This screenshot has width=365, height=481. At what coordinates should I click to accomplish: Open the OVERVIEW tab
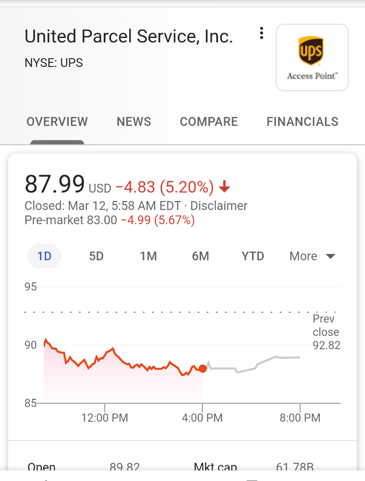click(x=57, y=122)
